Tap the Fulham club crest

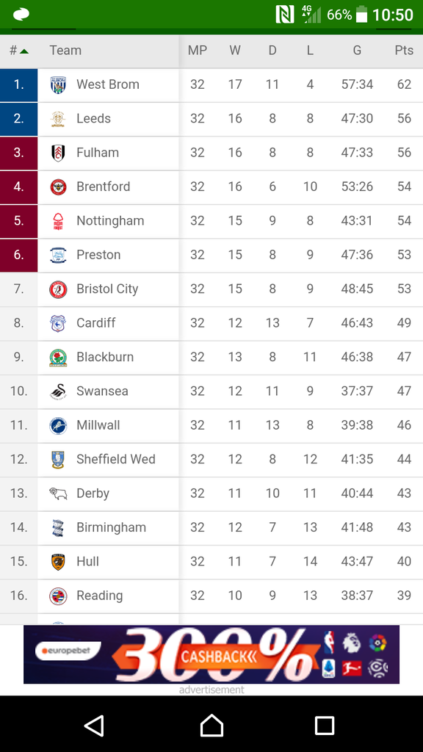pyautogui.click(x=58, y=153)
